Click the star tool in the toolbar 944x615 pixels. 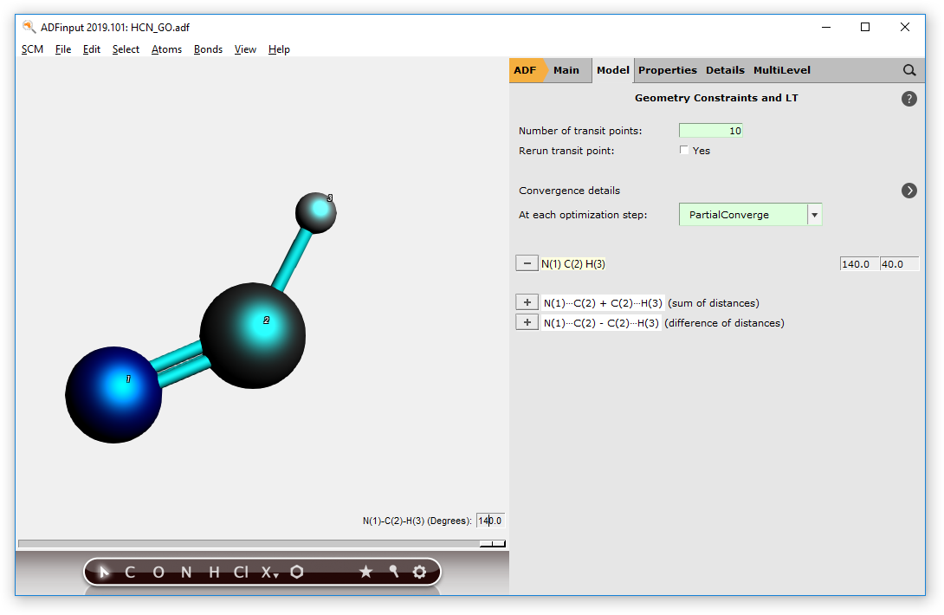365,572
